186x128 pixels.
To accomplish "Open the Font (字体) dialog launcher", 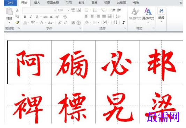I will point(80,28).
